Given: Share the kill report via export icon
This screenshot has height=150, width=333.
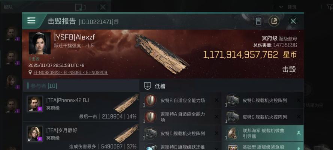Looking at the screenshot, I should tap(274, 21).
